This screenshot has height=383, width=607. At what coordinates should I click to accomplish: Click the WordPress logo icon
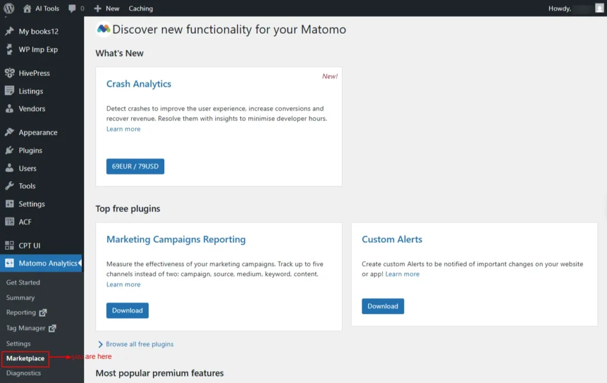[x=9, y=8]
